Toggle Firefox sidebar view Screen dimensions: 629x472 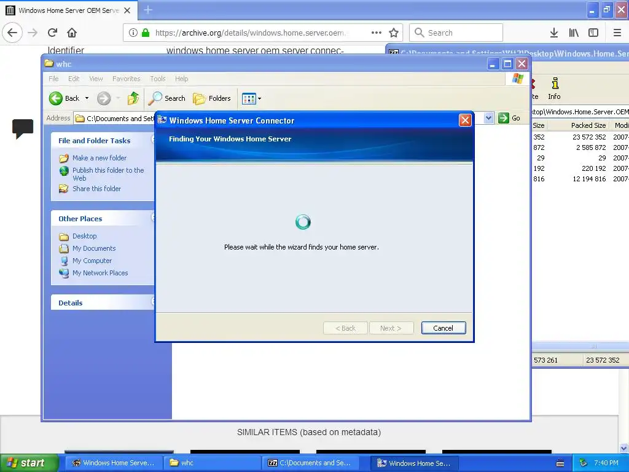(x=593, y=33)
